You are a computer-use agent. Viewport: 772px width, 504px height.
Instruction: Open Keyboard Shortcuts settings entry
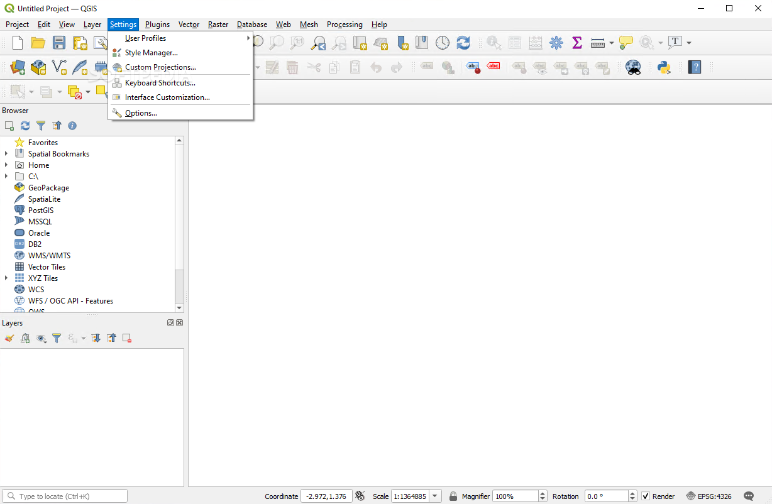coord(180,83)
